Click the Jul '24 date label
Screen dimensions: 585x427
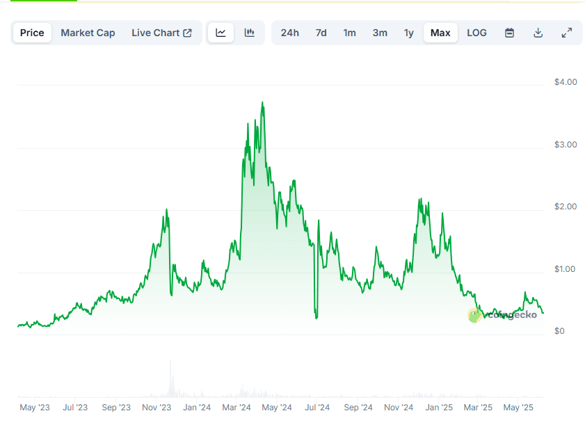[317, 408]
